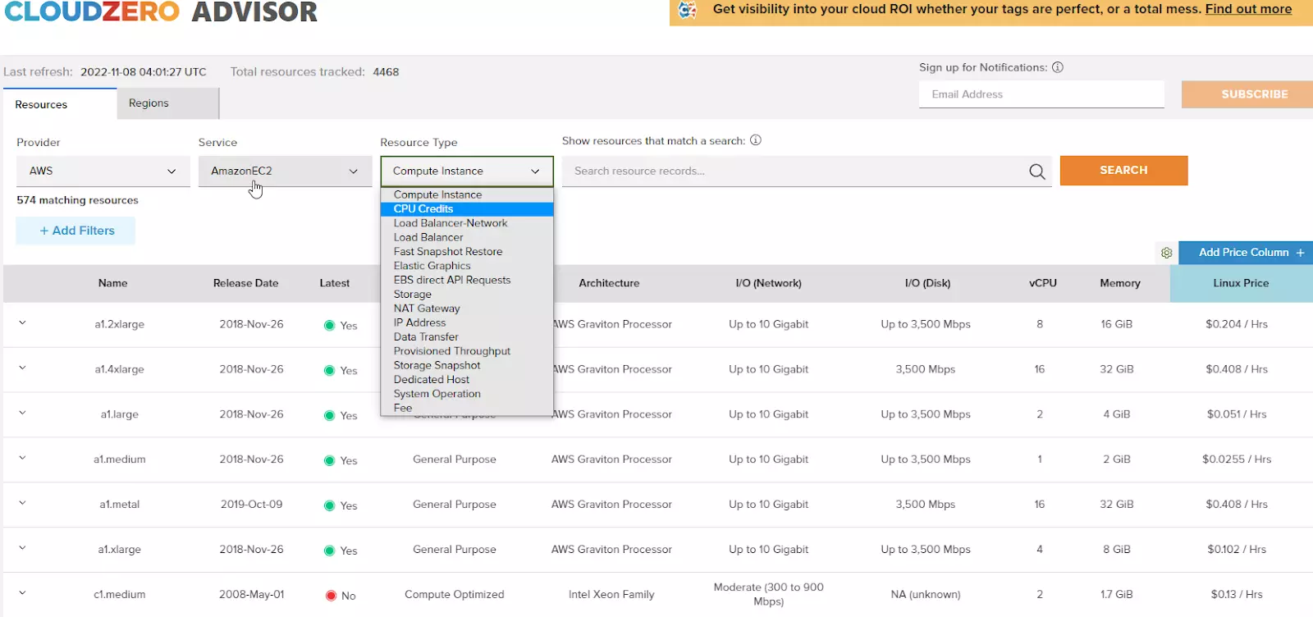Pick Storage Snapshot option
1313x617 pixels.
point(467,365)
